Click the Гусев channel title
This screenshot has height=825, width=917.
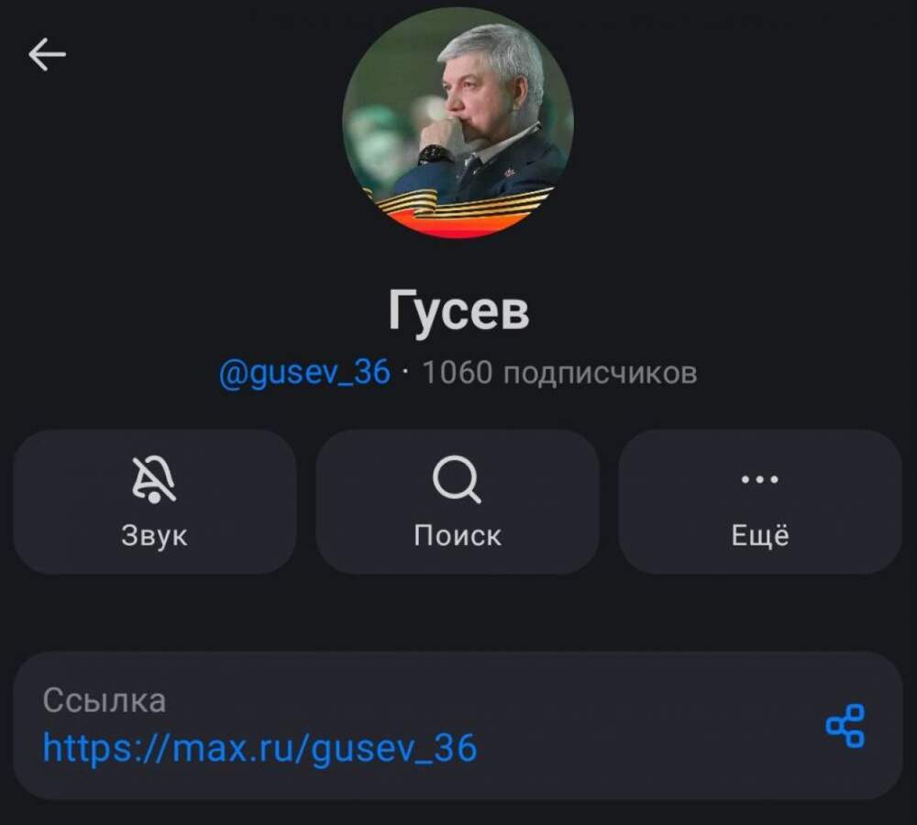click(x=458, y=312)
